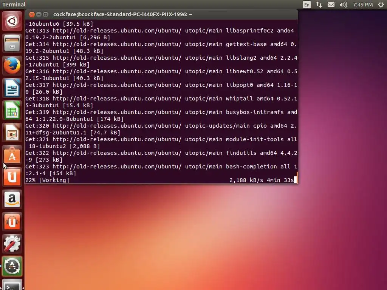The image size is (387, 290).
Task: Click the '-16ubuntu6 [39.5 kB]' line
Action: (x=59, y=24)
